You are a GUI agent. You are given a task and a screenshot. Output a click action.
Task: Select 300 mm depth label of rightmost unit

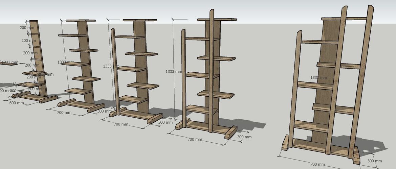pyautogui.click(x=374, y=161)
